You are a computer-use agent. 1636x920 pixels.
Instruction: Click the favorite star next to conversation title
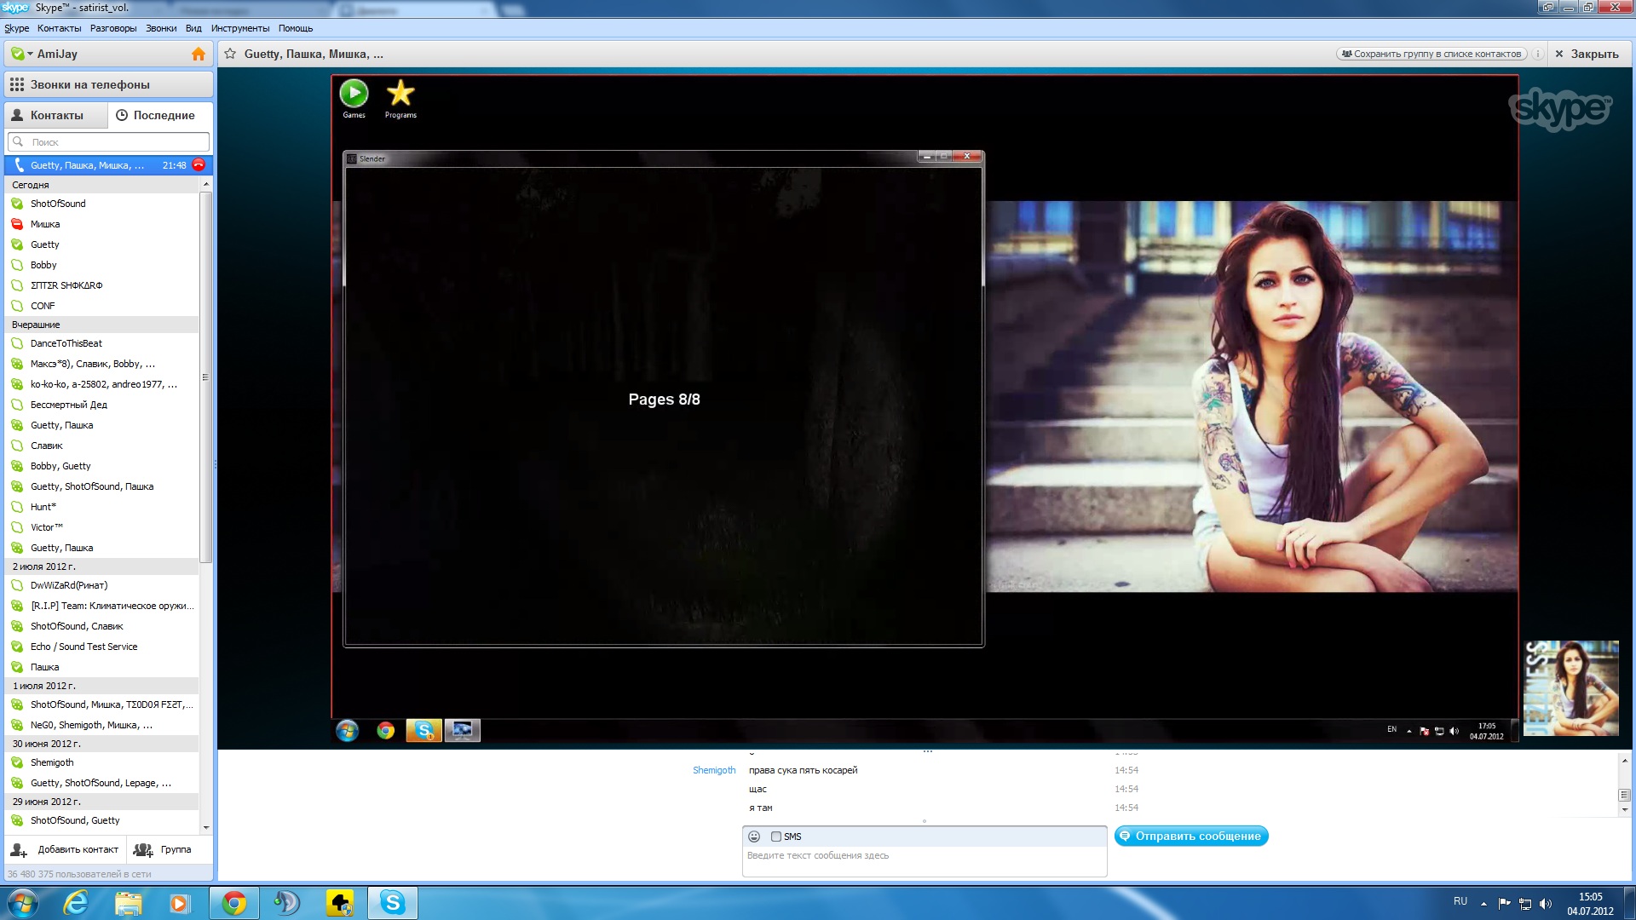[x=230, y=54]
